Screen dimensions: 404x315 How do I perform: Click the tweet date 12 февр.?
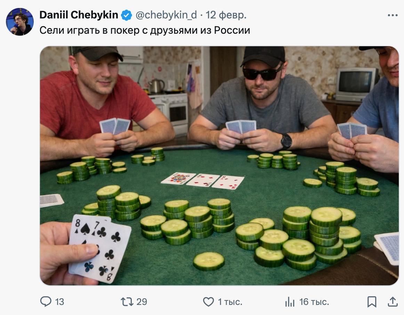[226, 15]
